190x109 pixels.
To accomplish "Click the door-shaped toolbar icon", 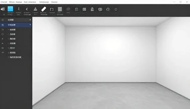I will coord(77,9).
